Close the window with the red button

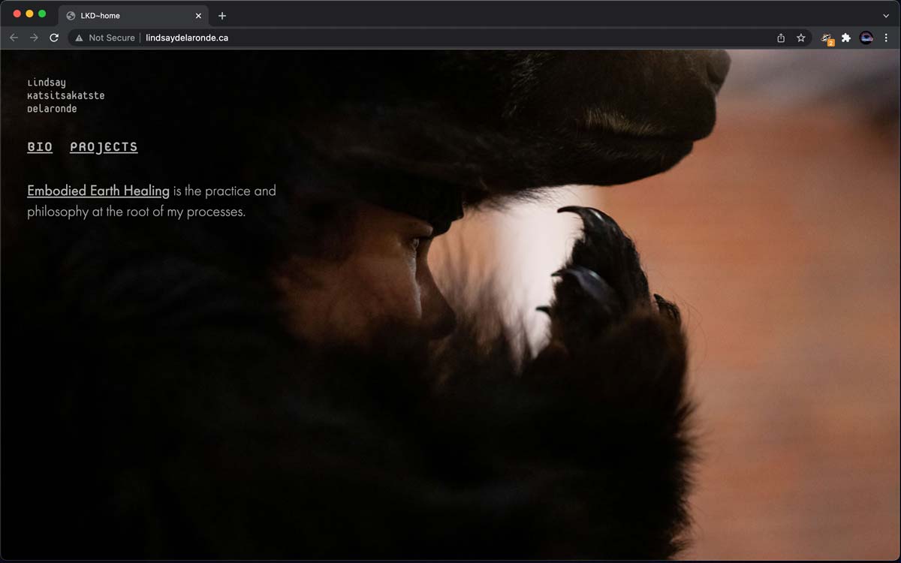pyautogui.click(x=17, y=14)
